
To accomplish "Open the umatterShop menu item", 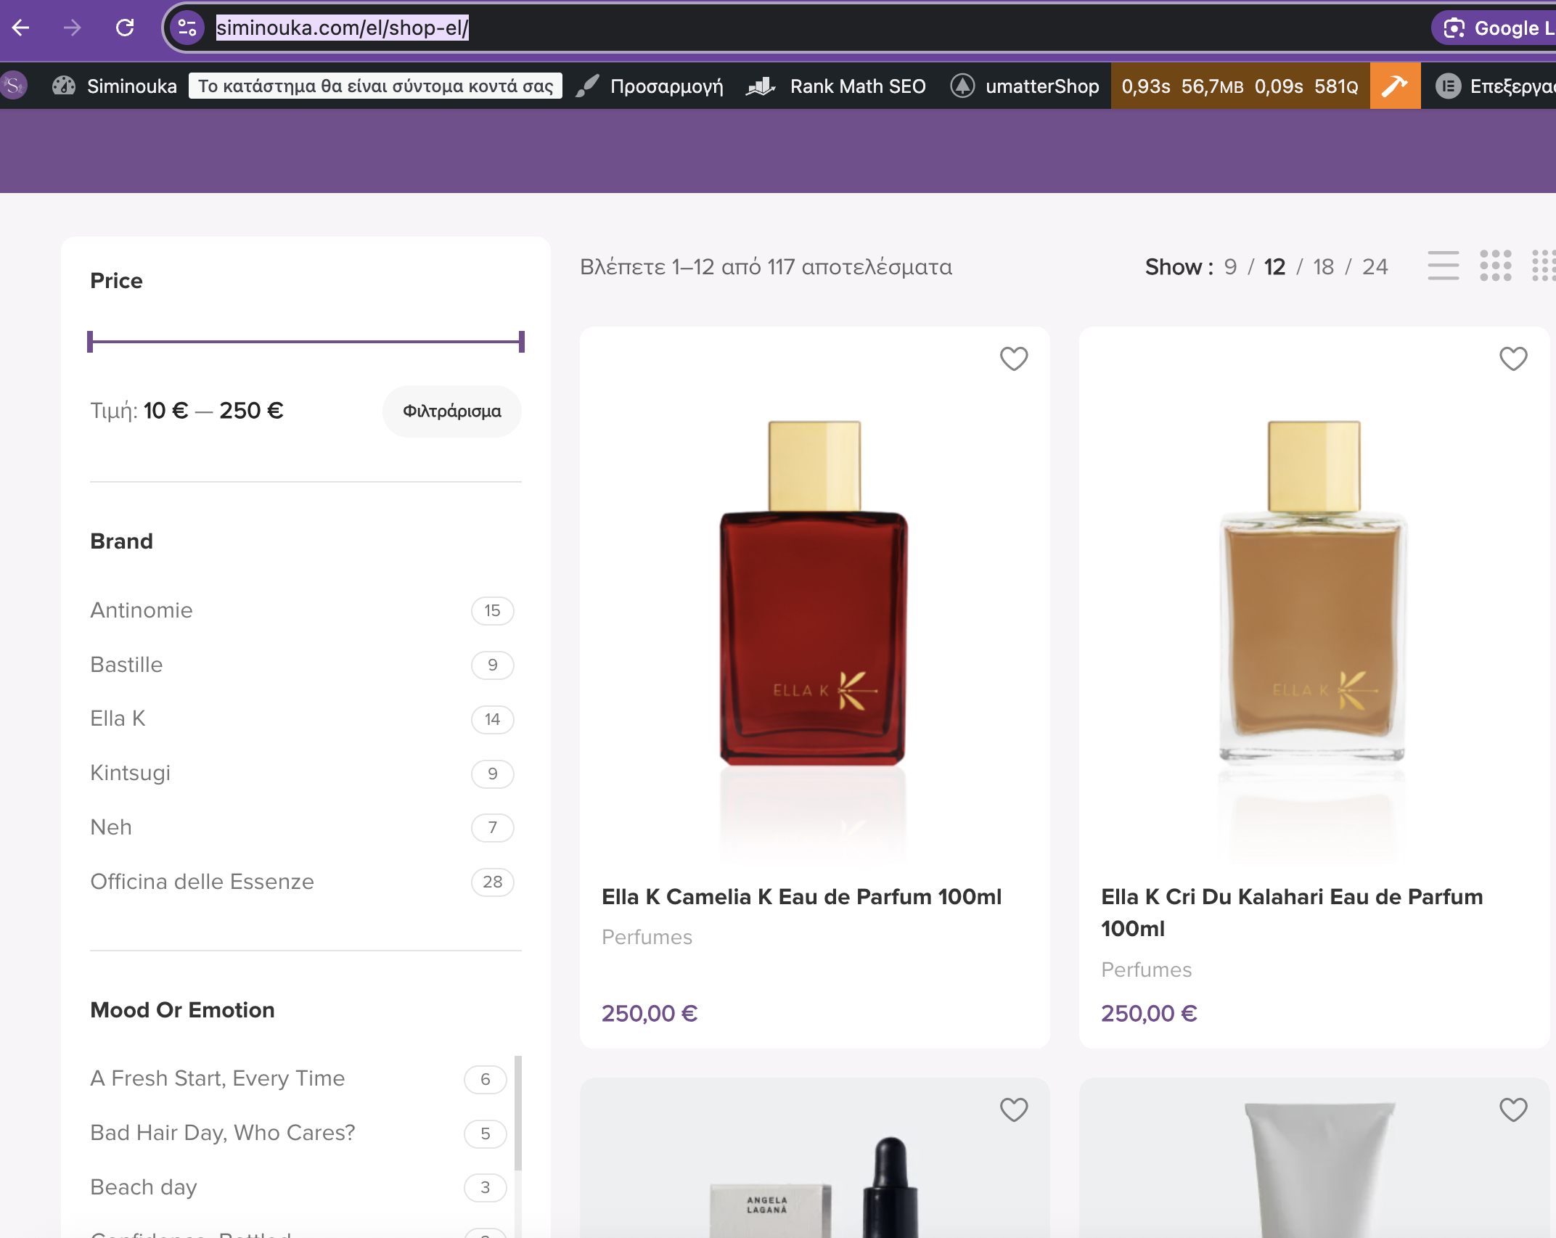I will pyautogui.click(x=1025, y=86).
